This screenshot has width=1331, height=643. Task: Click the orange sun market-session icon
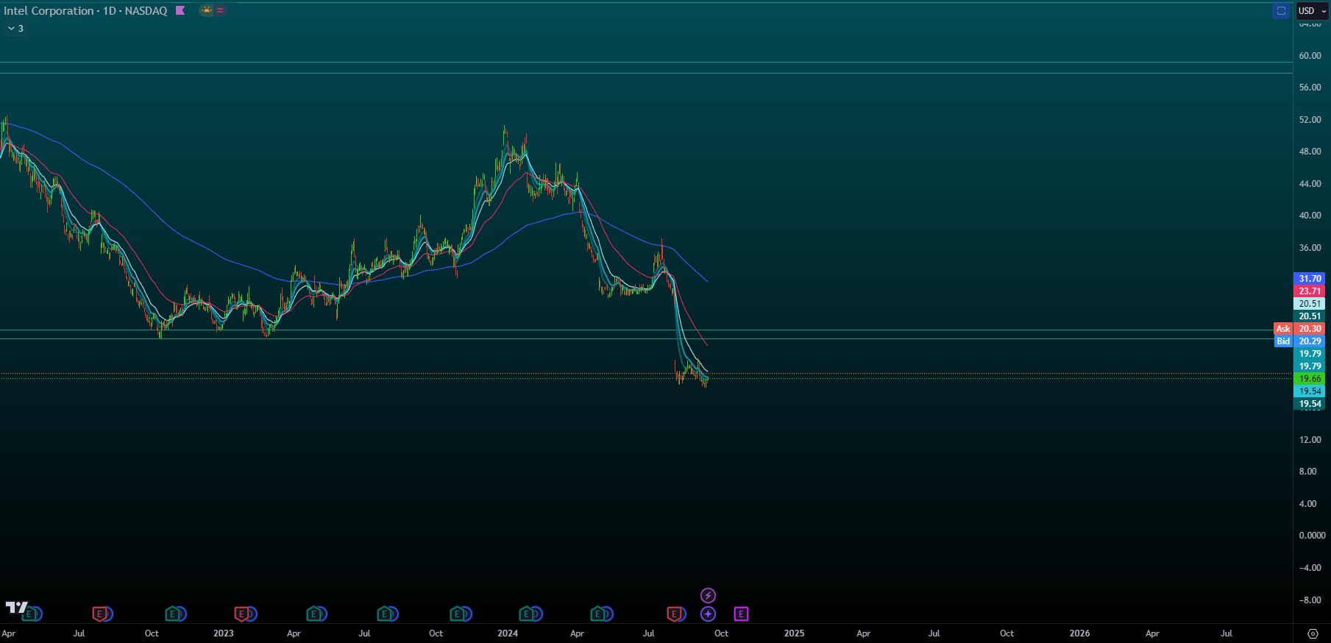pyautogui.click(x=206, y=10)
